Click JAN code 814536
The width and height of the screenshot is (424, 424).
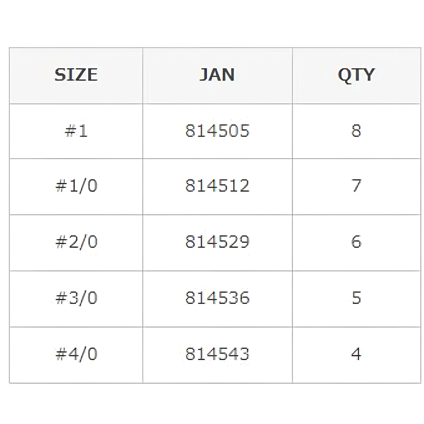coord(217,298)
